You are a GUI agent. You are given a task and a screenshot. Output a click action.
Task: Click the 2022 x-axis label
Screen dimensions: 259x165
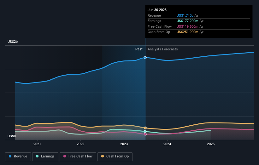80,144
